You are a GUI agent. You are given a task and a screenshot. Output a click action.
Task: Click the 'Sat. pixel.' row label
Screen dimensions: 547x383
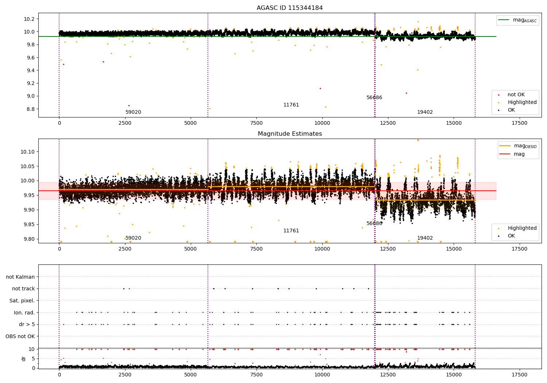coord(22,301)
